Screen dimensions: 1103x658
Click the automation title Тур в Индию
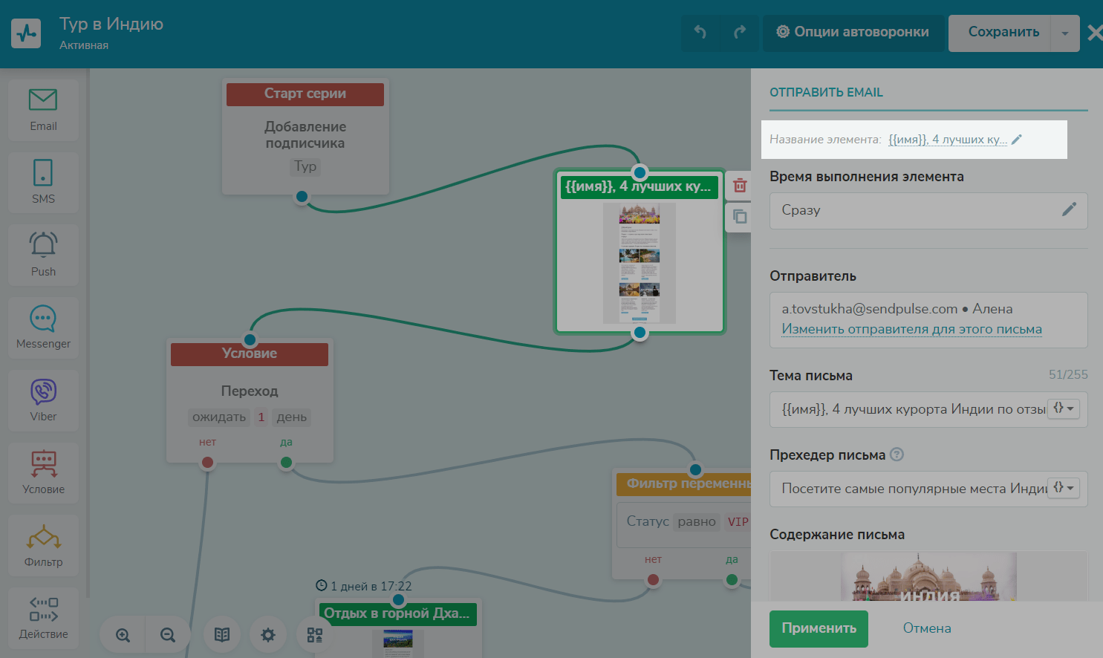(111, 24)
